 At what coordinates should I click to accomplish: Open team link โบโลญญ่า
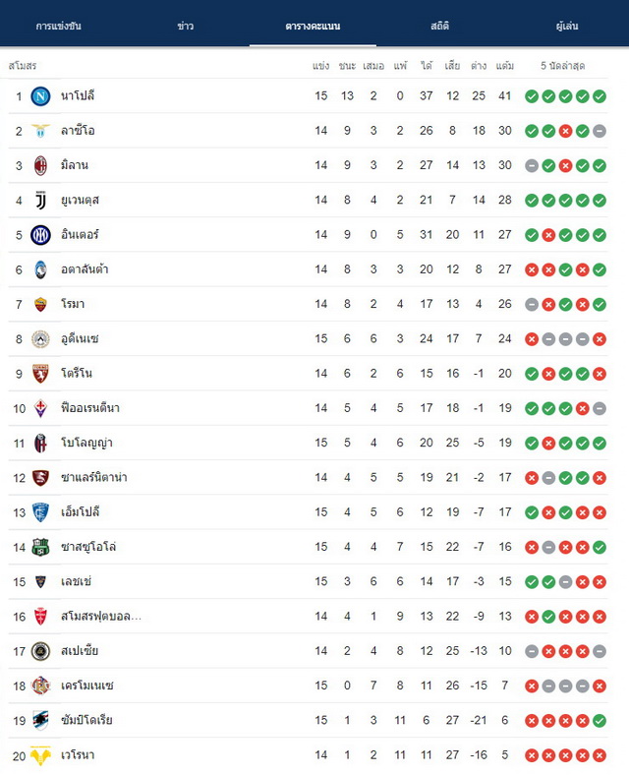[86, 443]
